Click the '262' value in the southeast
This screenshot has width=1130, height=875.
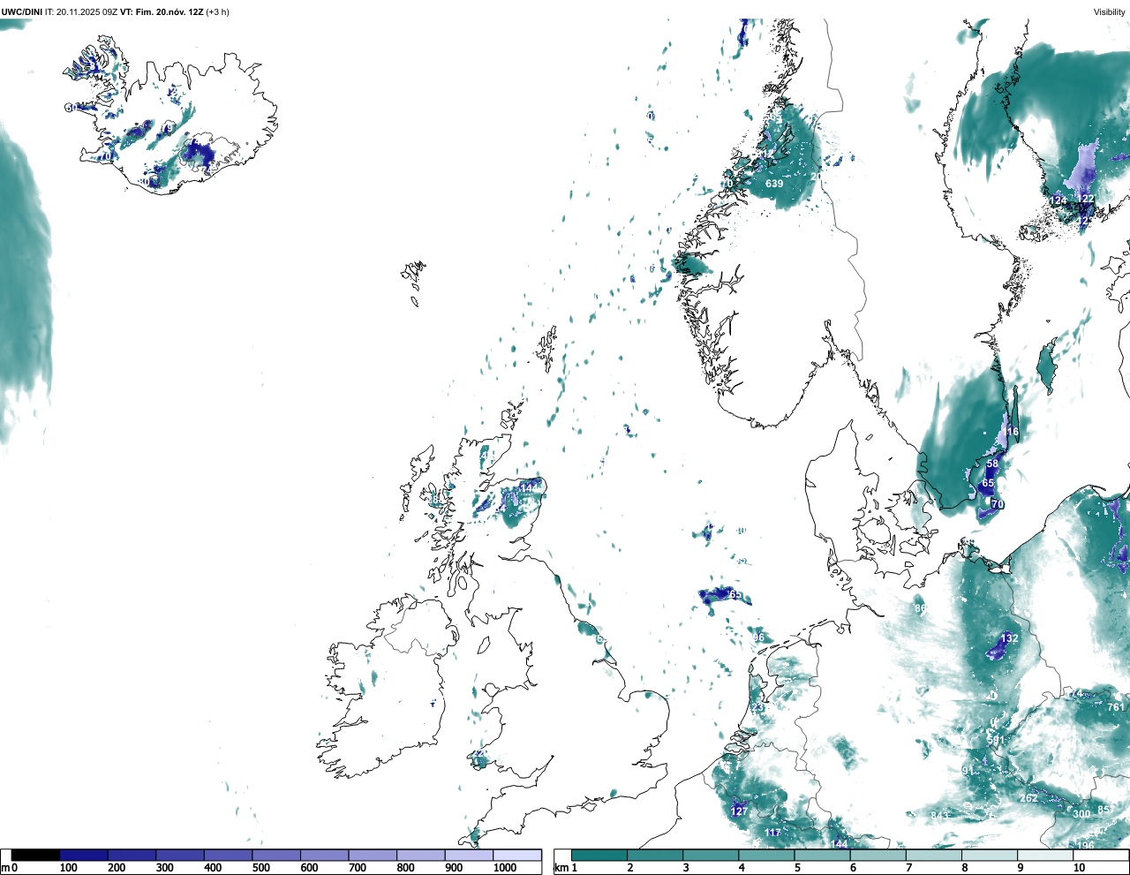1028,798
